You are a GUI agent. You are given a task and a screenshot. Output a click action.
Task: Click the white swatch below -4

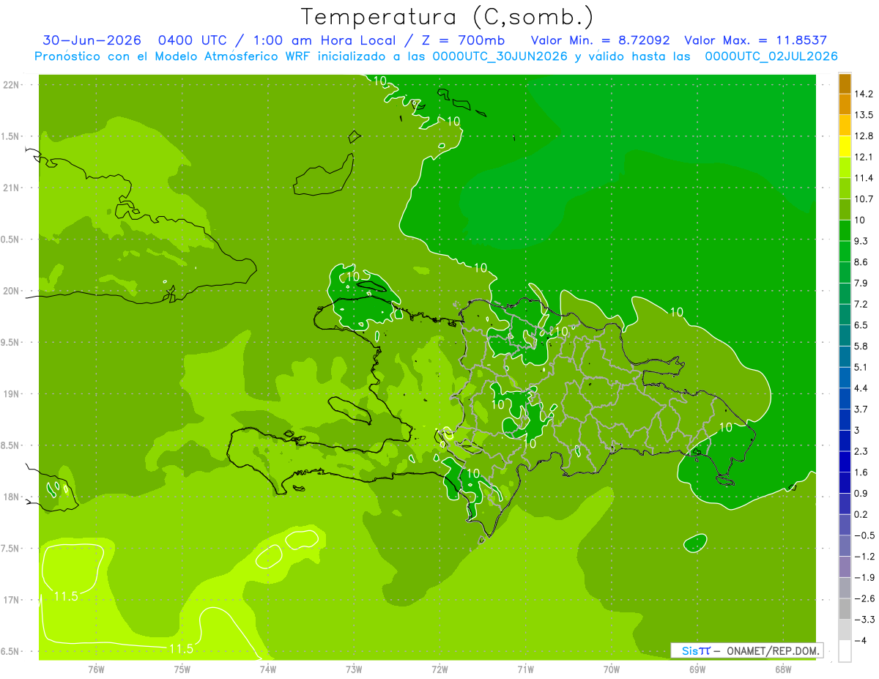[x=845, y=651]
